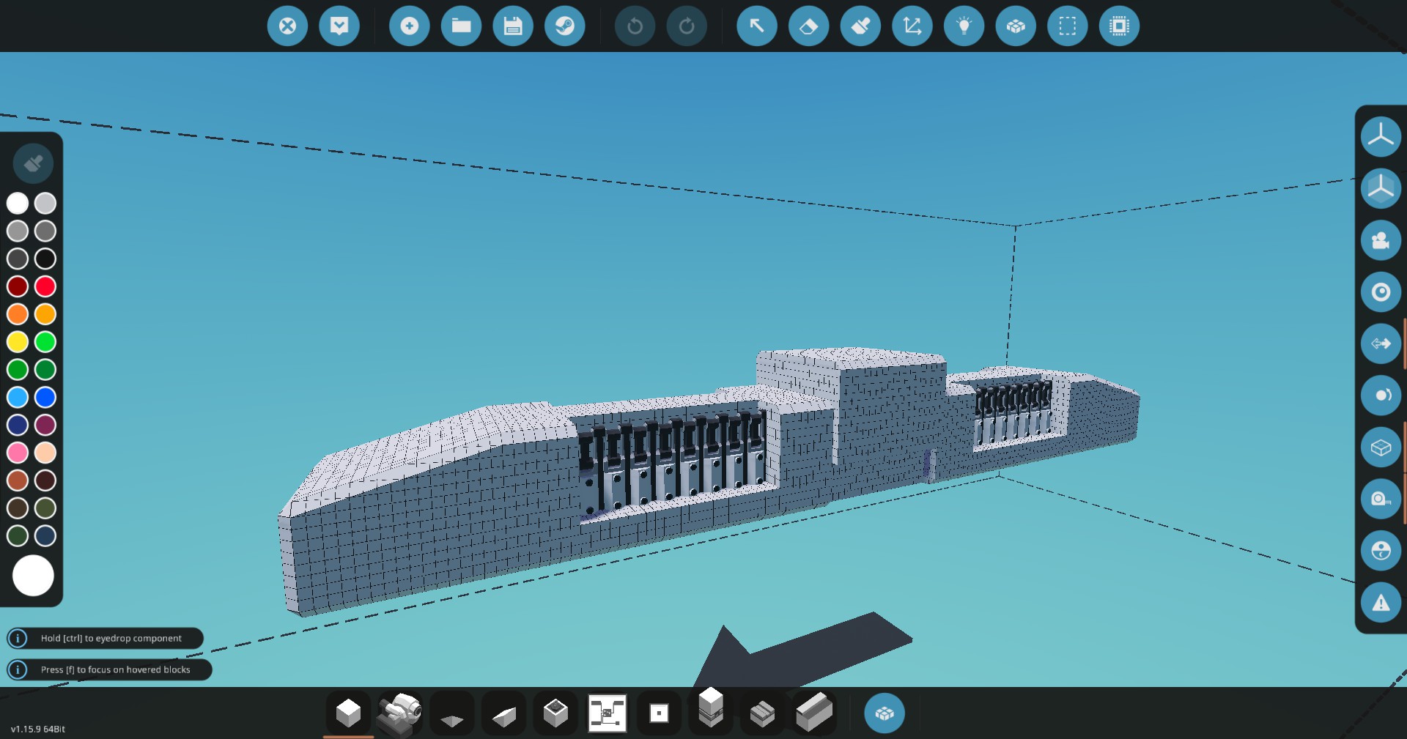
Task: Pick the pink color swatch
Action: 18,453
